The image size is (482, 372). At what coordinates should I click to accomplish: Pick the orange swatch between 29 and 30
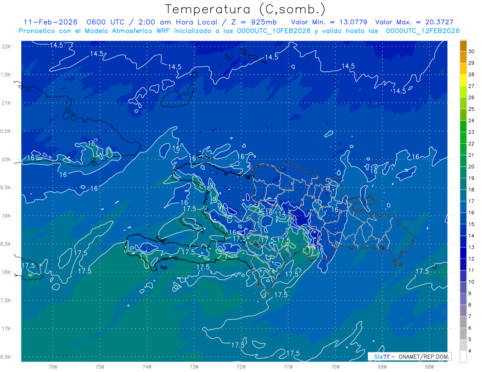tap(463, 57)
